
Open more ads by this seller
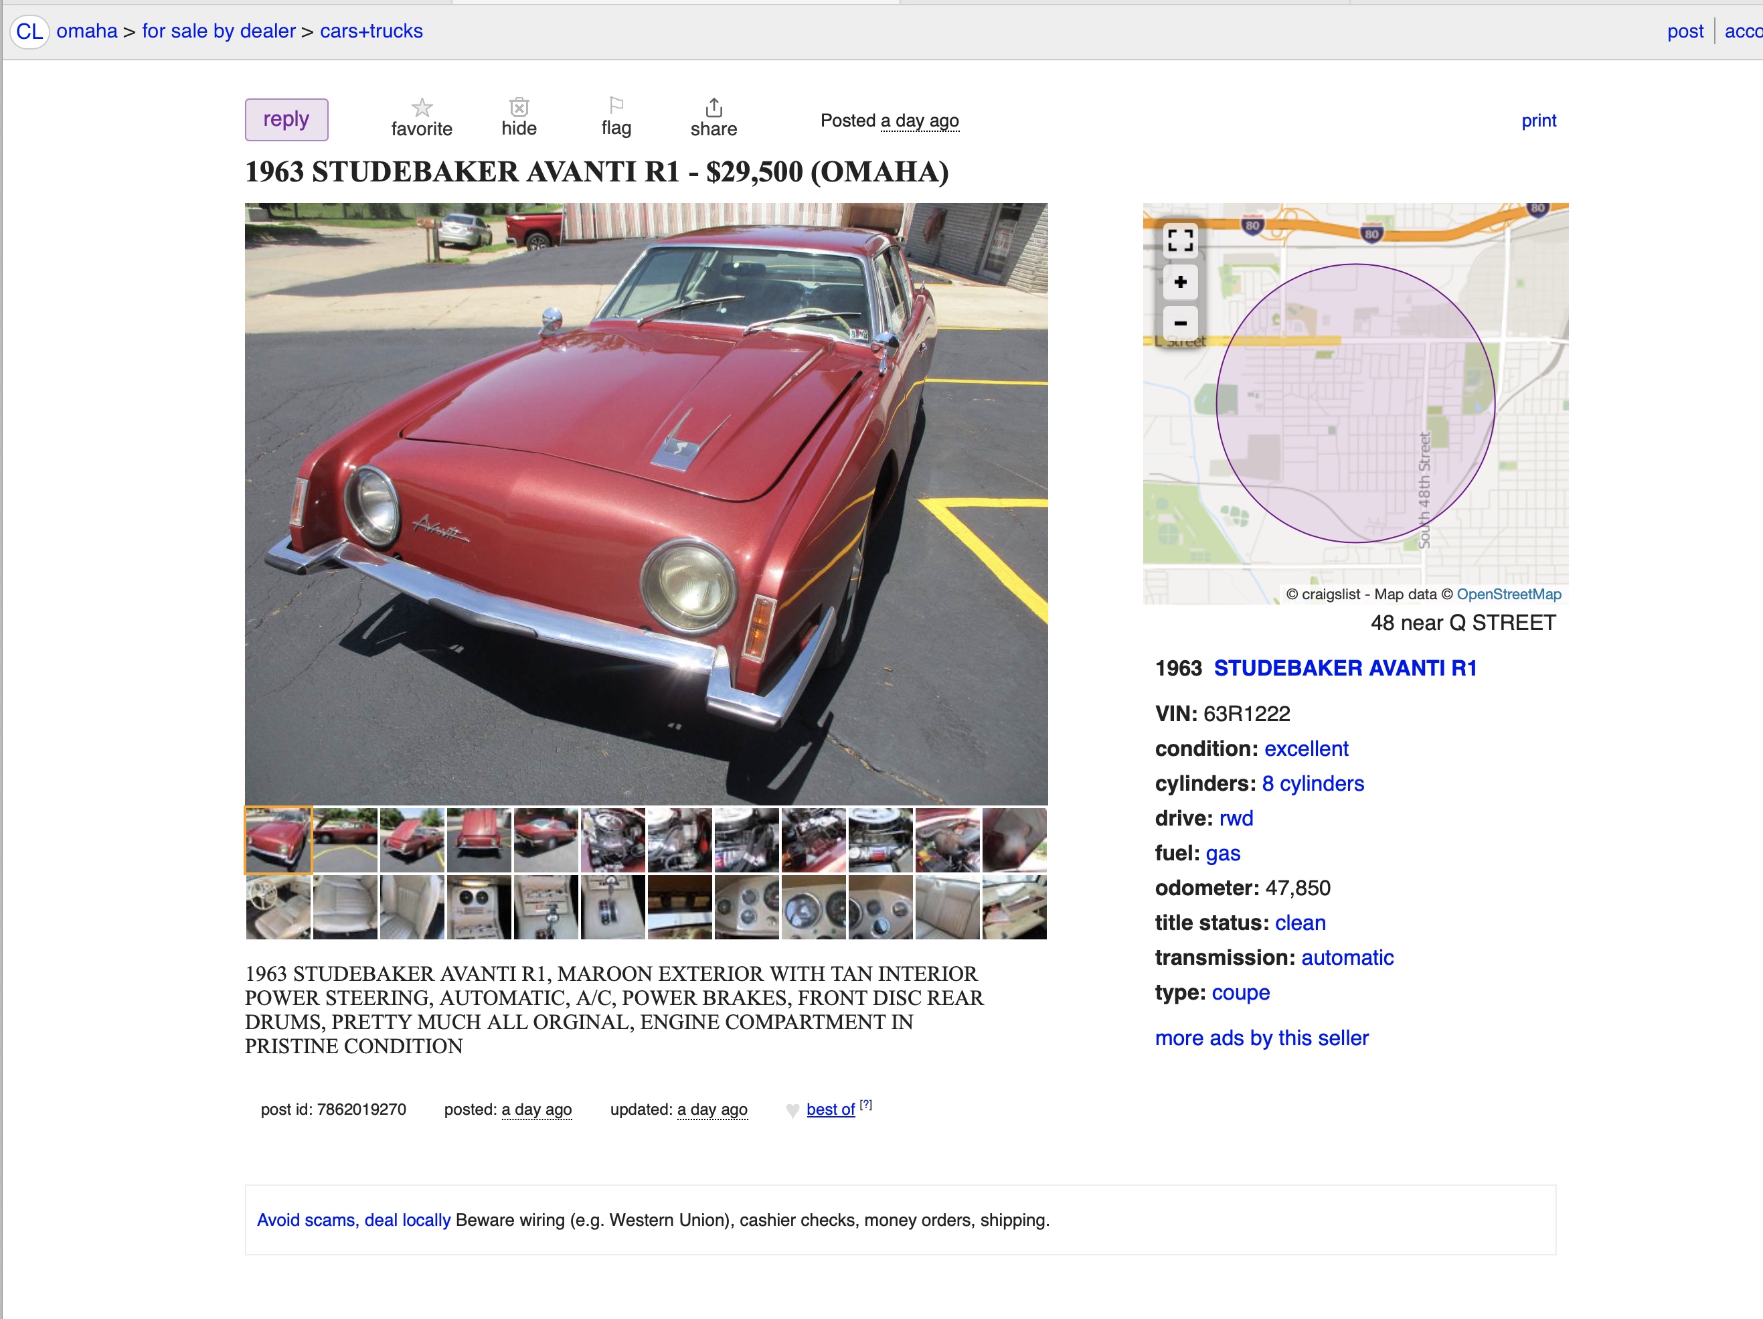pyautogui.click(x=1262, y=1038)
